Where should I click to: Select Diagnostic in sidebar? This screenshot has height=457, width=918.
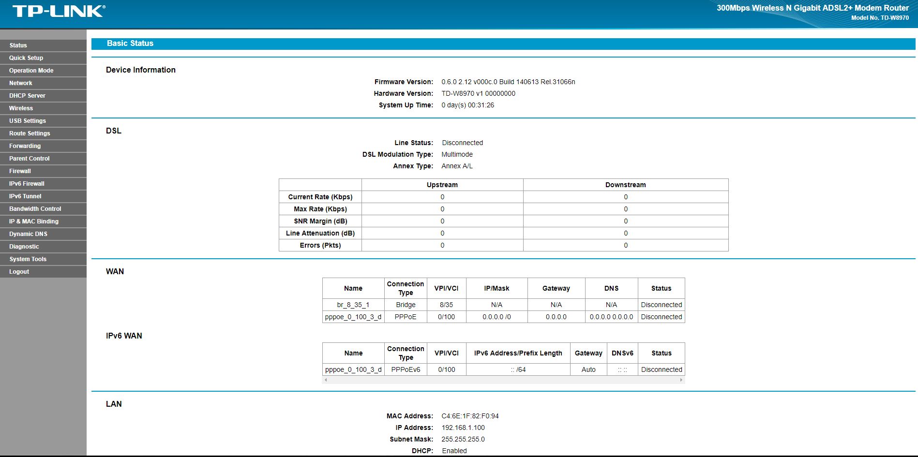coord(43,246)
